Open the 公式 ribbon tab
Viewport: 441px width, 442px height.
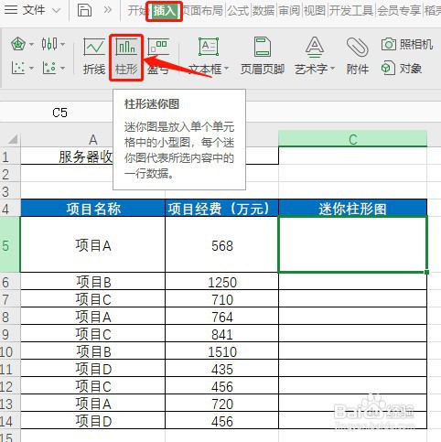[x=238, y=11]
